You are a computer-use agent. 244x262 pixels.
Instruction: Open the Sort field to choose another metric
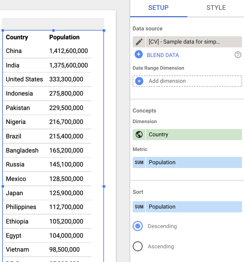[x=194, y=207]
